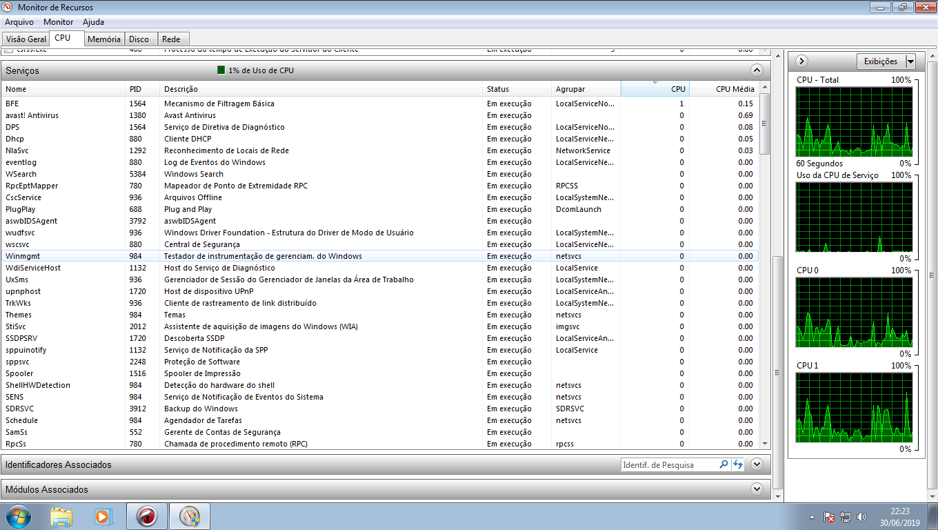Click the main pane vertical scrollbar thumb
938x530 pixels.
778,371
